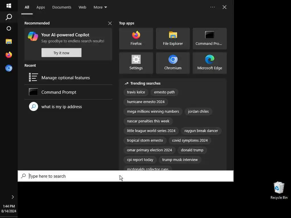The height and width of the screenshot is (218, 291).
Task: Open Settings tile in Top apps
Action: tap(136, 63)
